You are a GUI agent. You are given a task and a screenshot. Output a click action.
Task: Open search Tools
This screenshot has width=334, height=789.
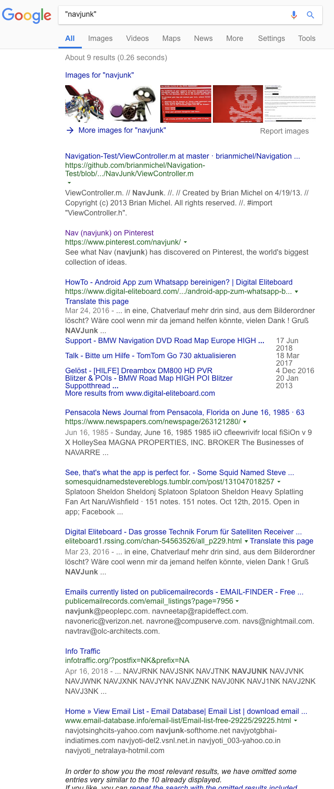point(307,38)
